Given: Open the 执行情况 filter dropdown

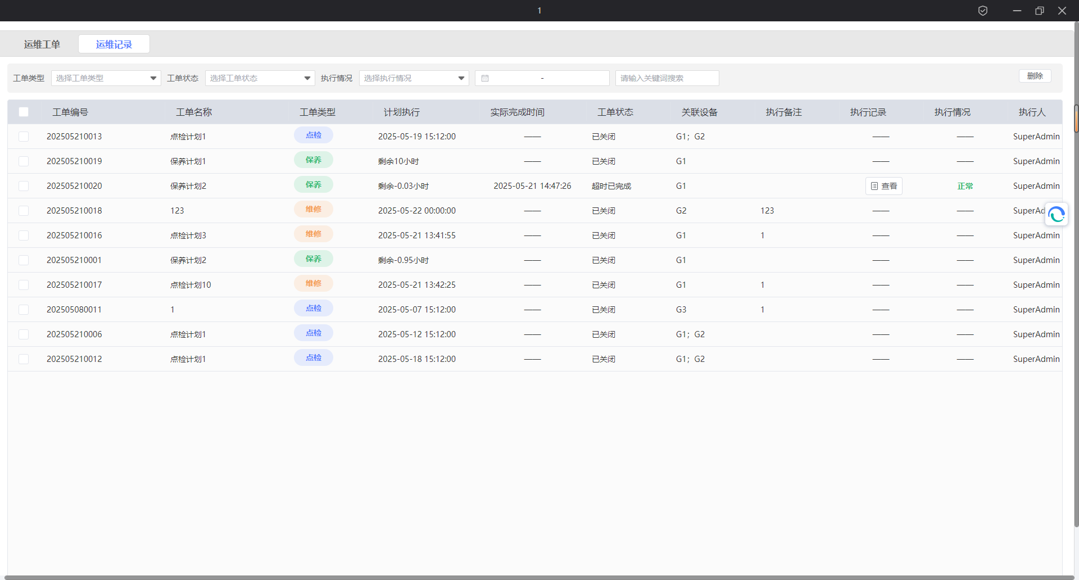Looking at the screenshot, I should (x=414, y=78).
